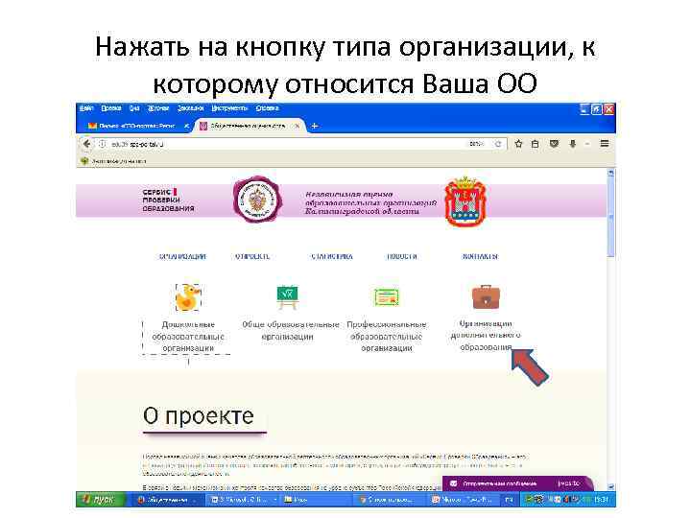Click the О проекте heading
The height and width of the screenshot is (518, 691).
tap(199, 415)
